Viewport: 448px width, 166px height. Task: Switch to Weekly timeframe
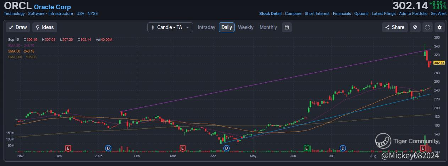click(x=246, y=27)
